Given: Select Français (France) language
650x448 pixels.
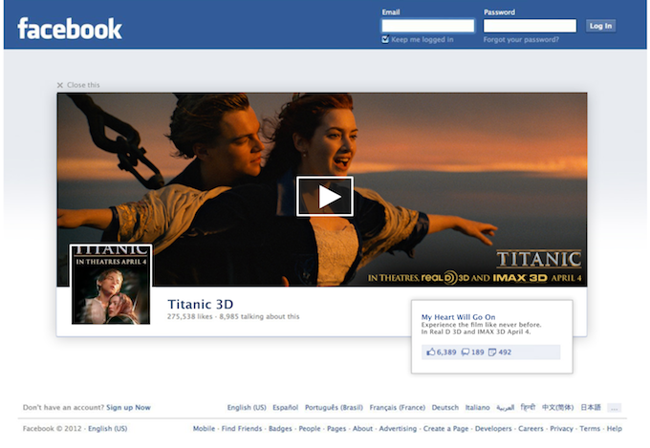Looking at the screenshot, I should 397,407.
